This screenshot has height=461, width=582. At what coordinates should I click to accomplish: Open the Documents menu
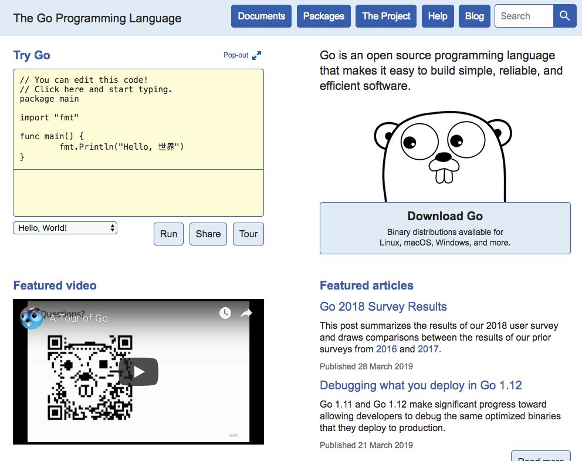pos(261,16)
